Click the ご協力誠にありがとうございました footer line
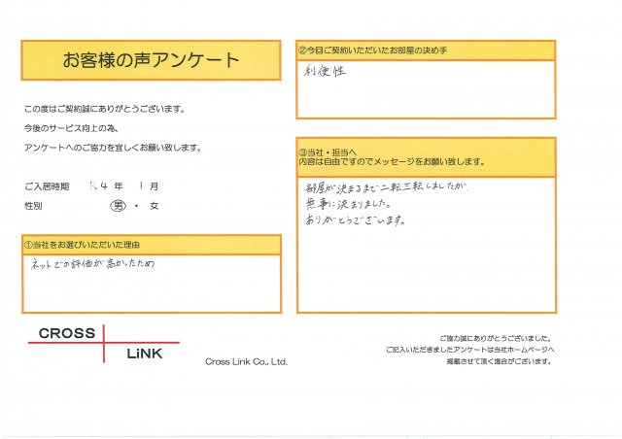This screenshot has height=439, width=622. pos(496,337)
